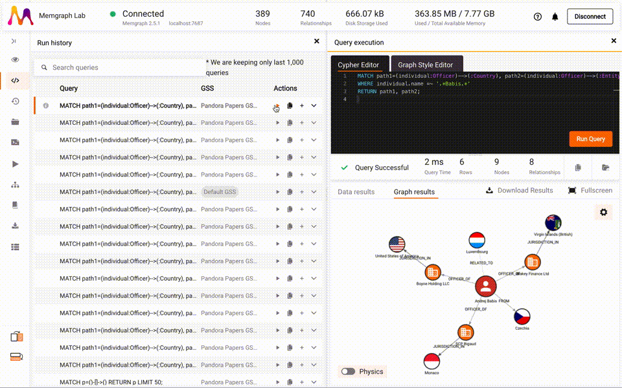Select the Luxembourg flag node

tap(477, 241)
